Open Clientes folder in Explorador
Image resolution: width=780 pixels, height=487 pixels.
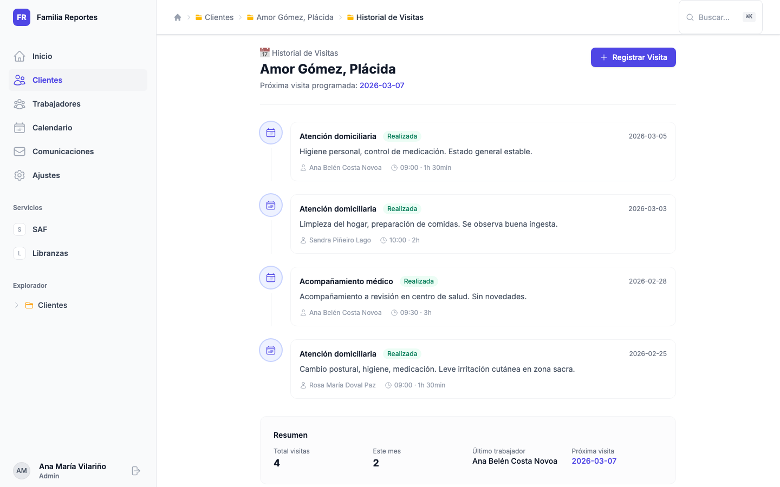(x=52, y=305)
